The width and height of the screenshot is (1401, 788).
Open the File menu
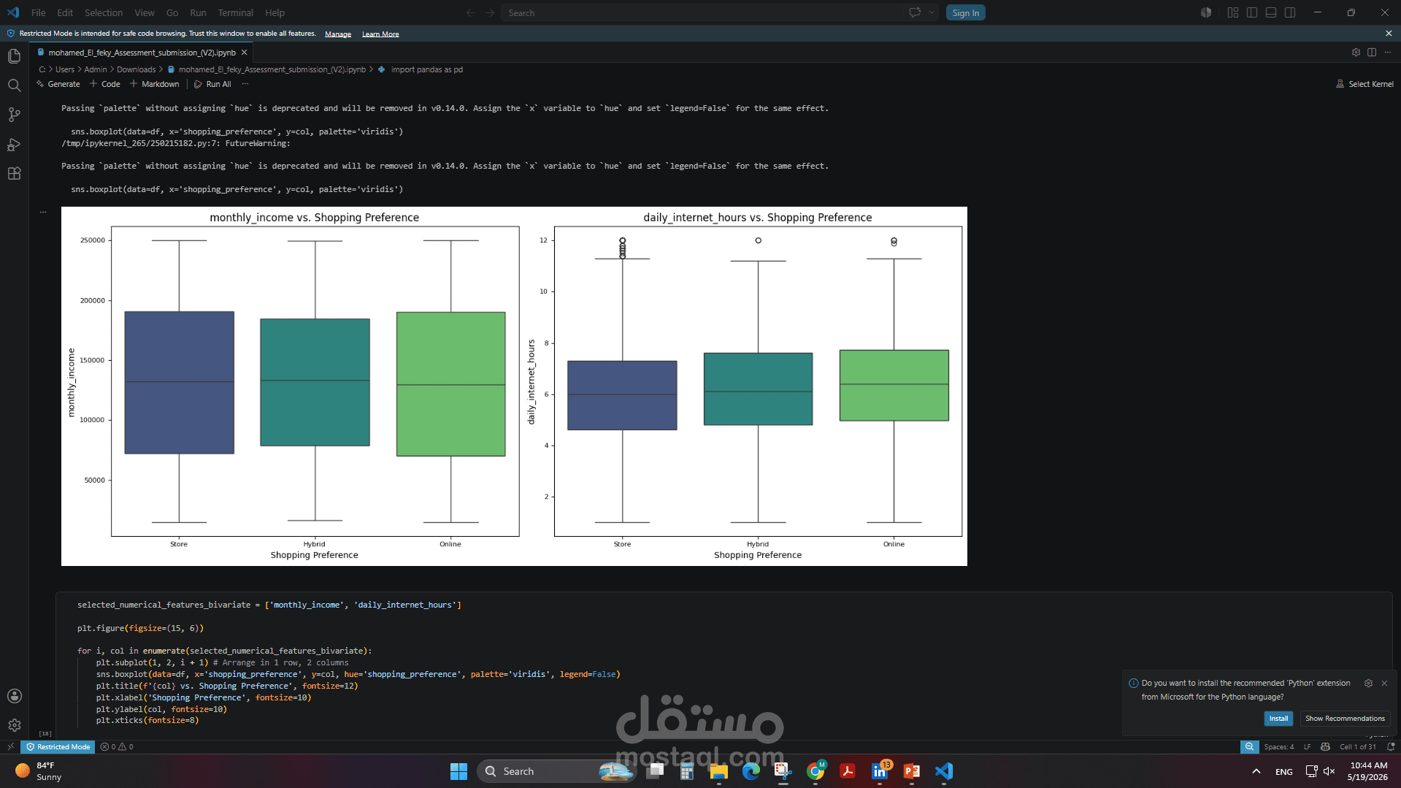pos(38,12)
